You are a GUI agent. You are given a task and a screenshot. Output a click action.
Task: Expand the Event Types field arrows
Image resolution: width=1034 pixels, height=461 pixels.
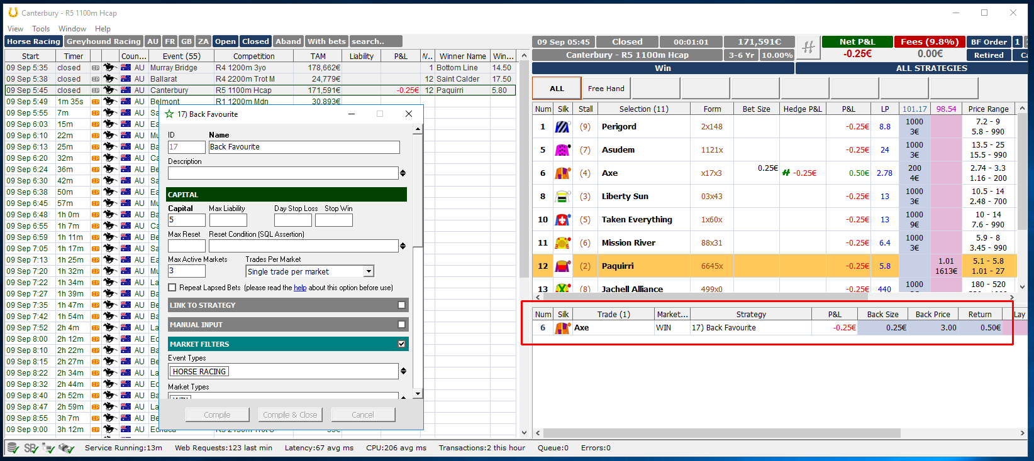(403, 371)
